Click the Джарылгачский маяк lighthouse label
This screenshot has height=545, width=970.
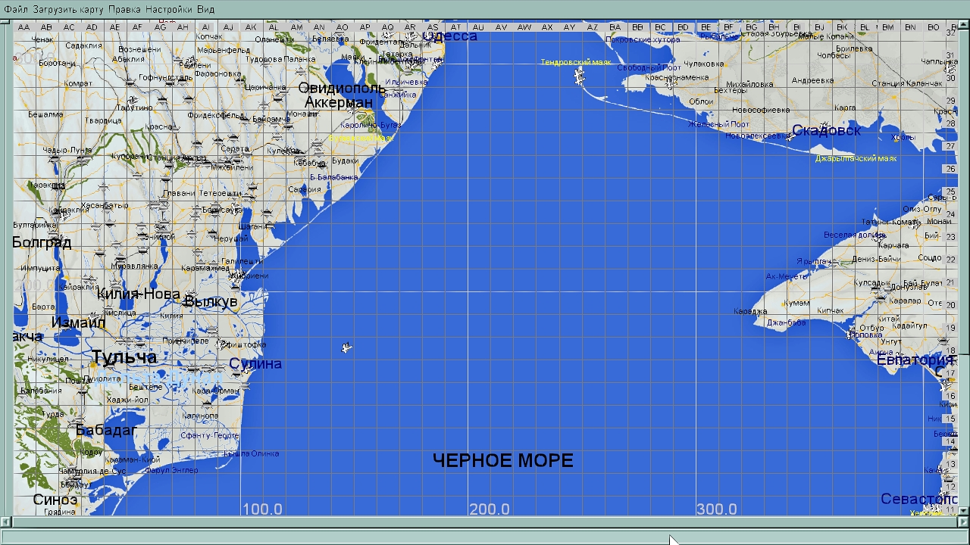(856, 159)
